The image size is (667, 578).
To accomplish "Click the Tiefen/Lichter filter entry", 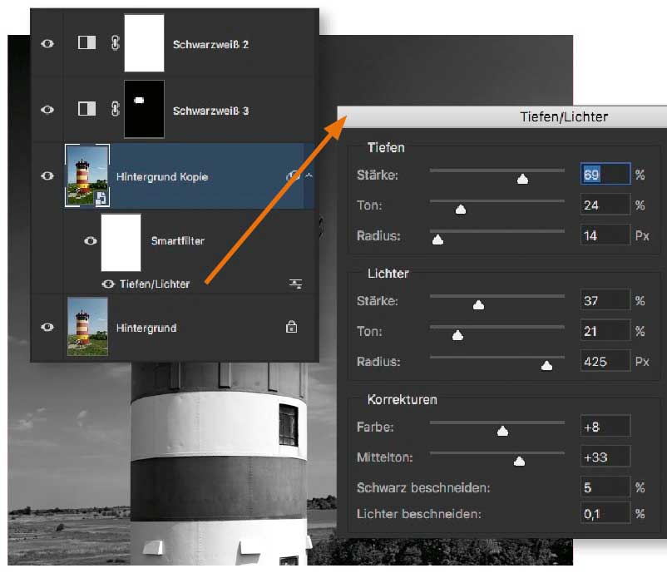I will (x=155, y=284).
